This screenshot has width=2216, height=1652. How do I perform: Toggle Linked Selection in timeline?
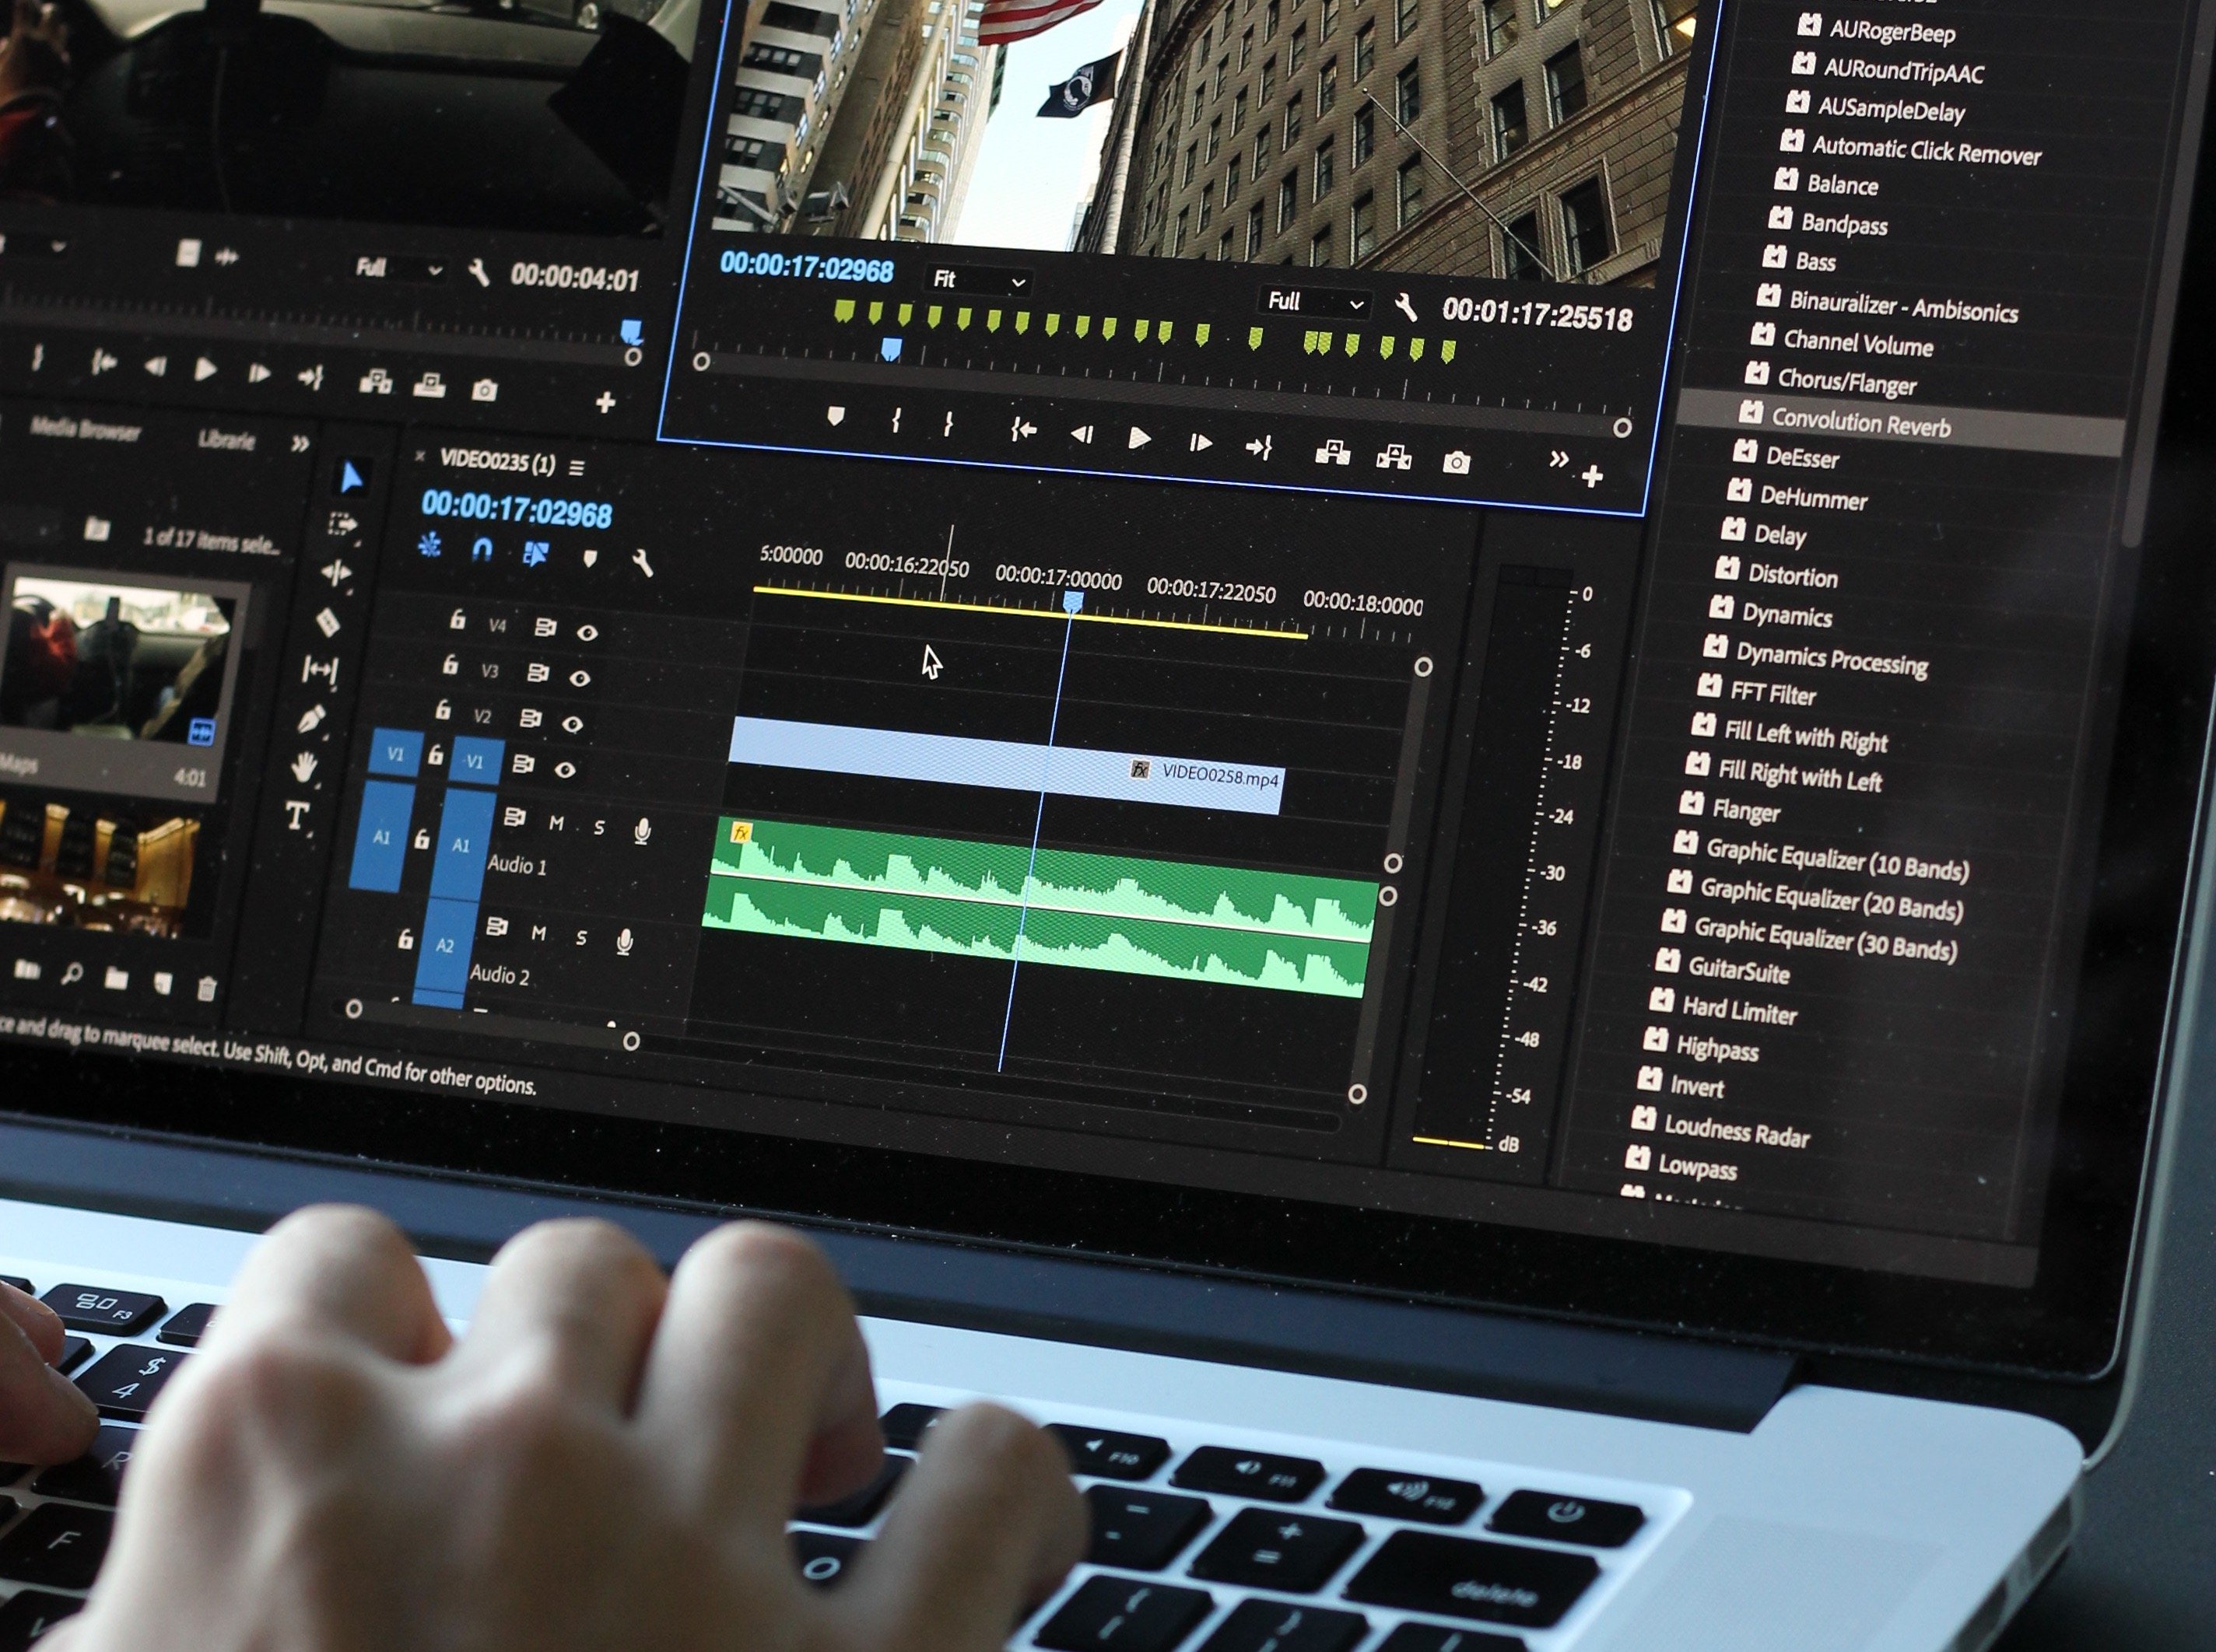[x=536, y=553]
